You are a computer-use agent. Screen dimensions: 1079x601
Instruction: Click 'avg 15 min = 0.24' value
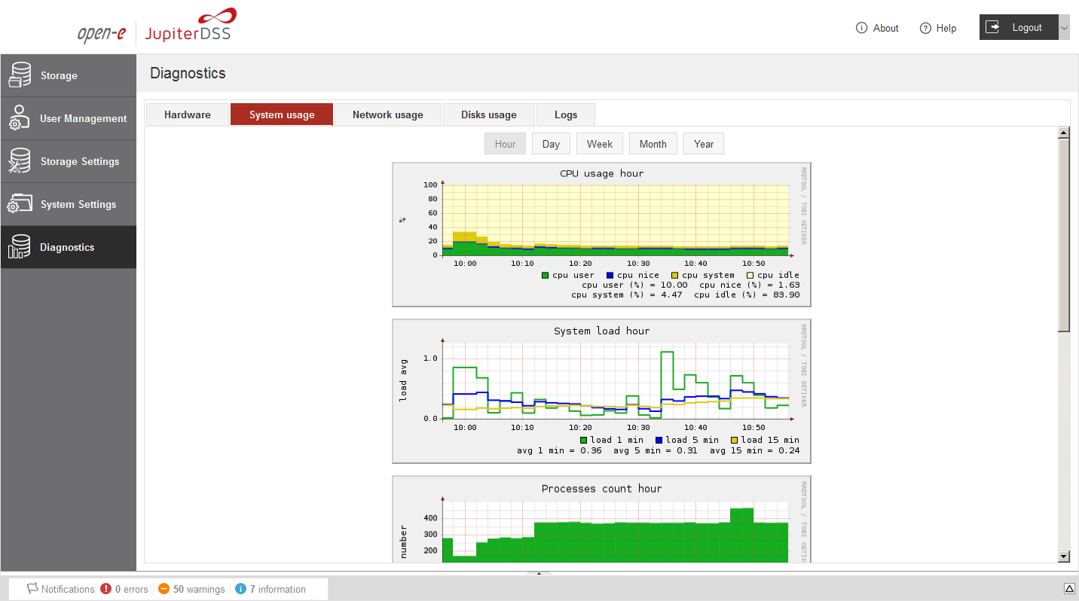(x=754, y=450)
